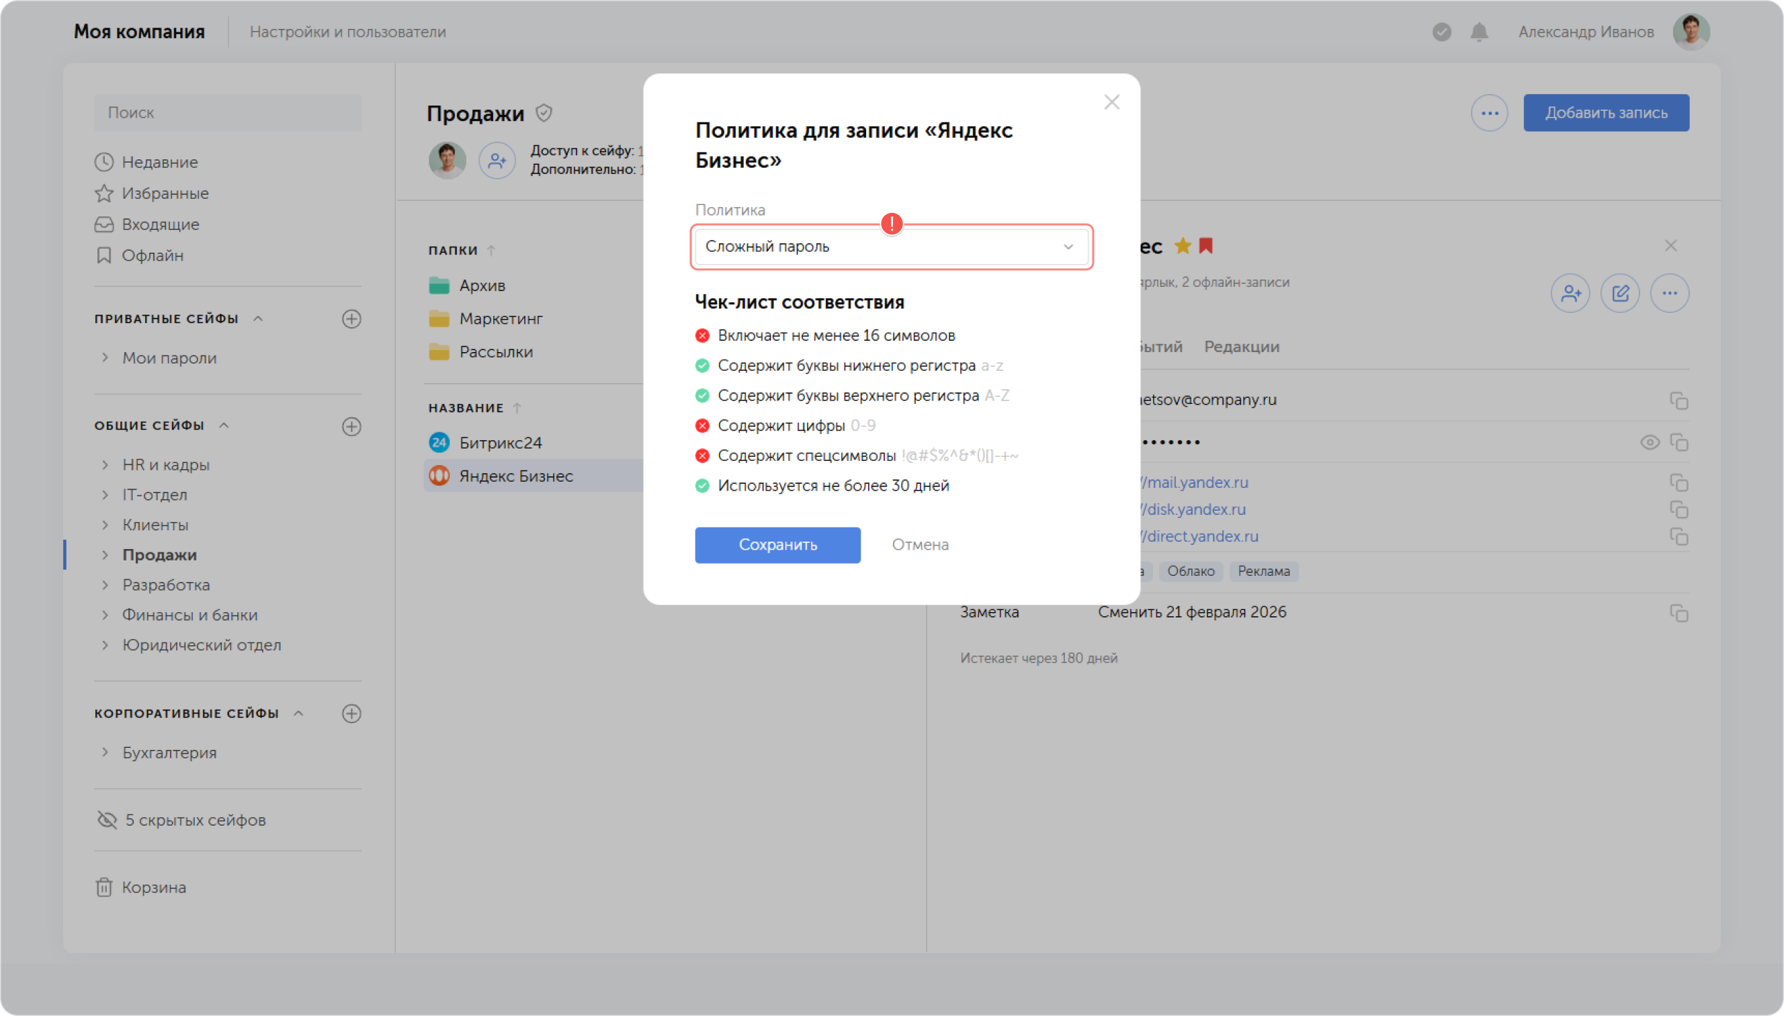1784x1016 pixels.
Task: Select the Финансы и банки safe
Action: click(x=189, y=615)
